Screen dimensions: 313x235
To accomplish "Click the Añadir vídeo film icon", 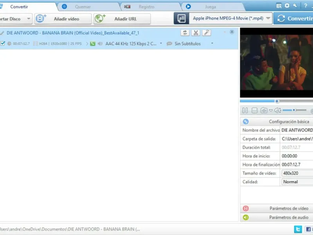I will click(41, 18).
